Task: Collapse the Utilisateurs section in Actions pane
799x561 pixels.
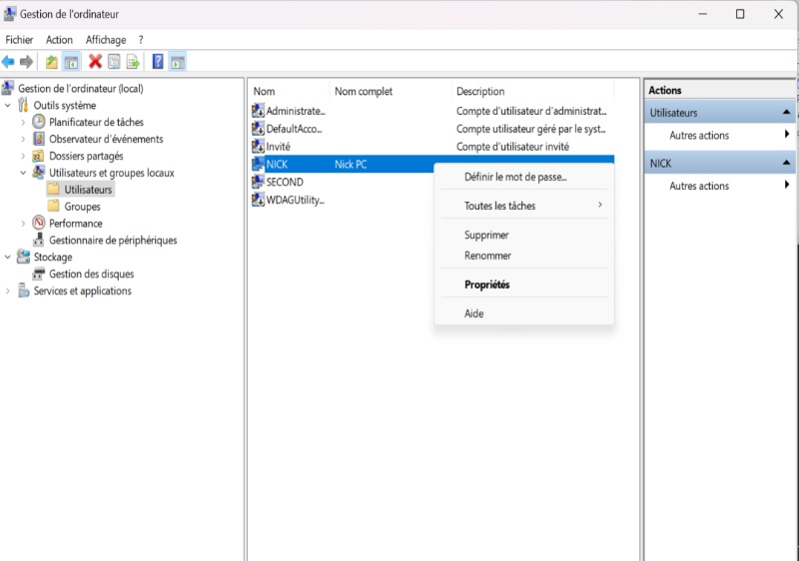Action: click(x=786, y=113)
